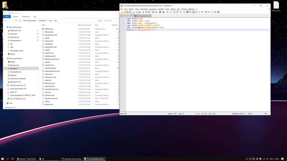Open the Macro menu in Notepad++
The width and height of the screenshot is (287, 161).
[x=173, y=9]
